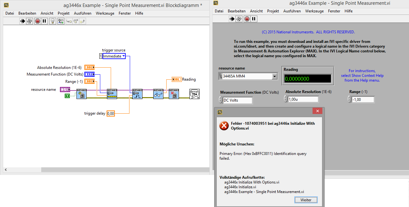Viewport: 409px width, 207px height.
Task: Click Range increment/decrement arrows
Action: [x=349, y=99]
